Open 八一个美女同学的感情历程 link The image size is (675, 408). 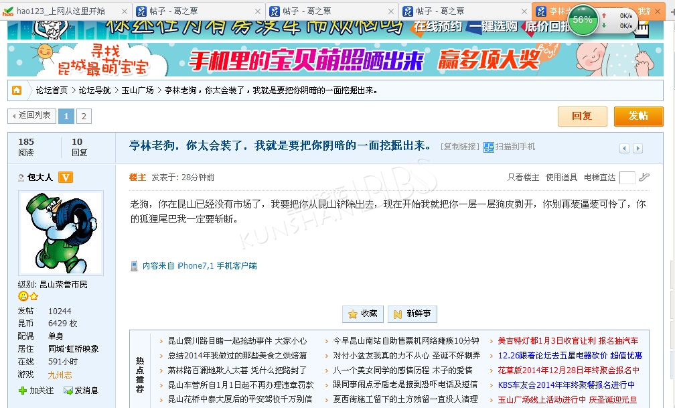(402, 370)
